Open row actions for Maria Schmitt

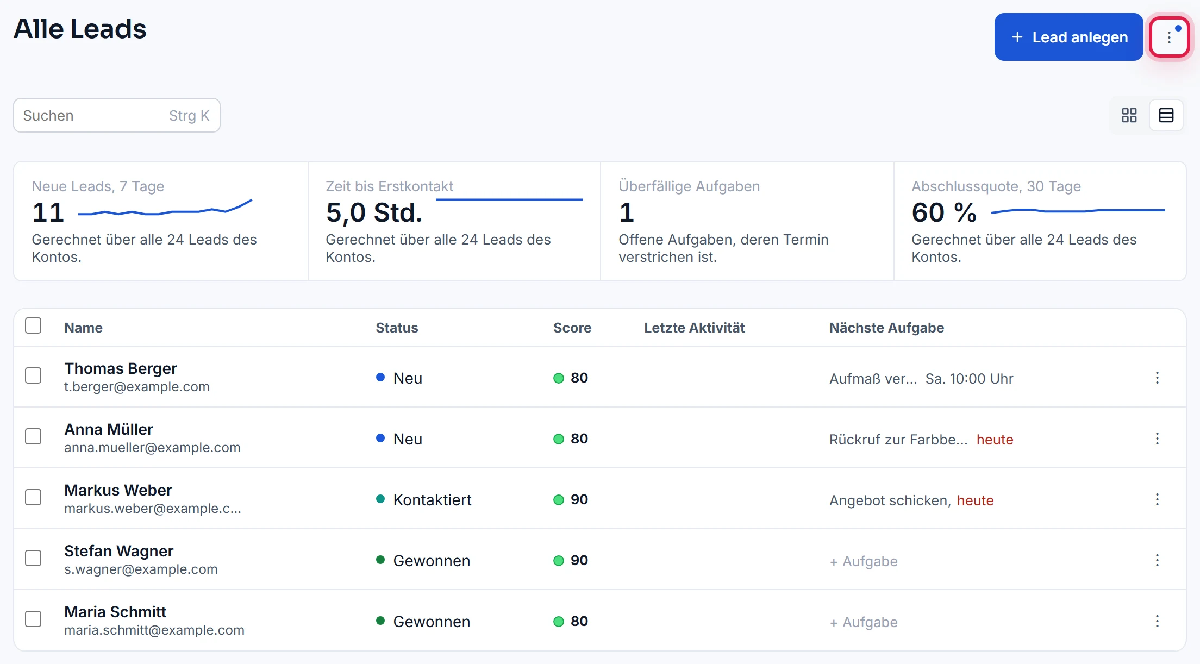coord(1157,621)
